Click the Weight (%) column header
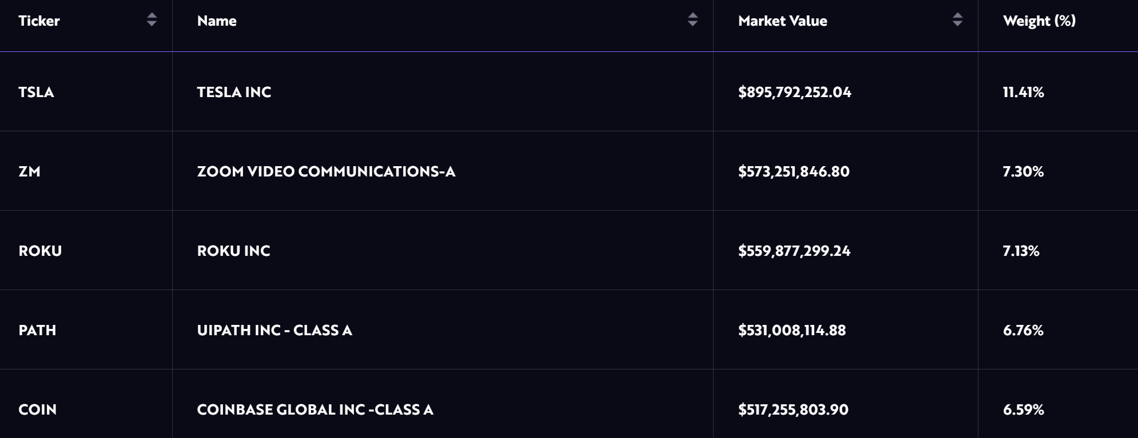 point(1039,21)
